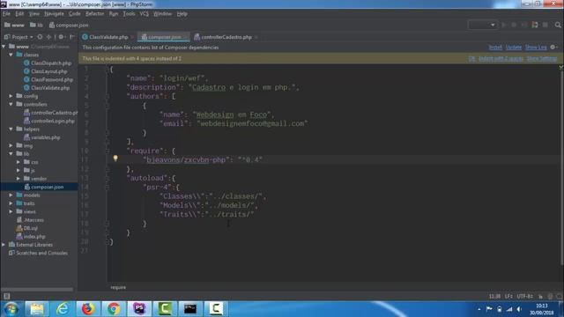Viewport: 564px width, 317px height.
Task: Hide the Project tool window button
Action: (72, 37)
